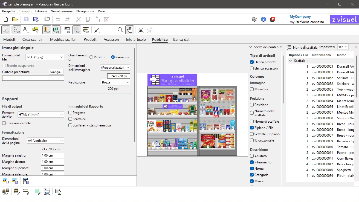Viewport: 359px width, 202px height.
Task: Toggle the green bay visibility icon
Action: (x=56, y=30)
